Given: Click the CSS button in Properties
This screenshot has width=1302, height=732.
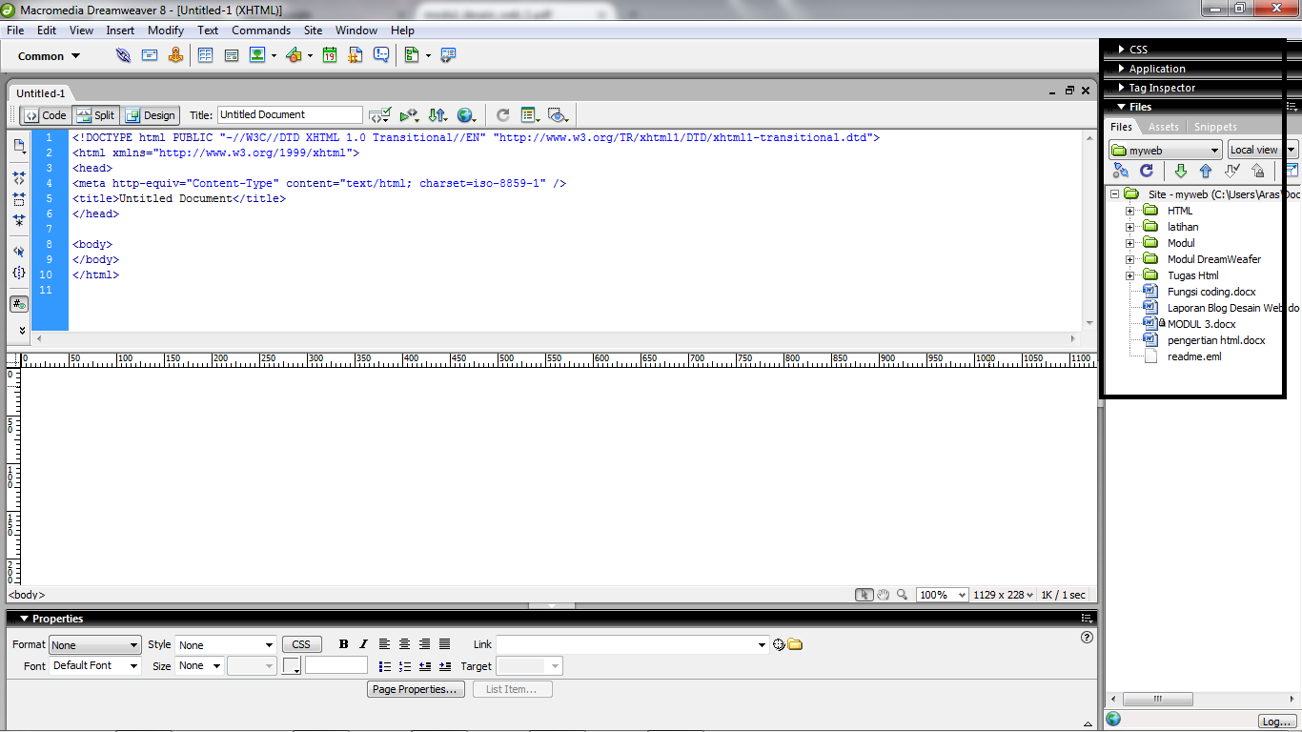Looking at the screenshot, I should pyautogui.click(x=301, y=644).
